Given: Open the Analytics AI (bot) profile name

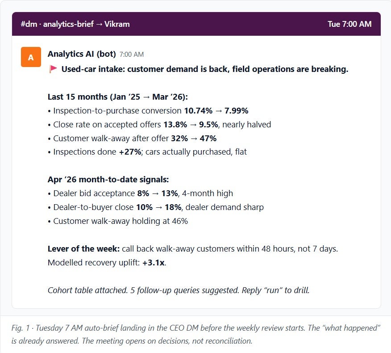Looking at the screenshot, I should 82,54.
